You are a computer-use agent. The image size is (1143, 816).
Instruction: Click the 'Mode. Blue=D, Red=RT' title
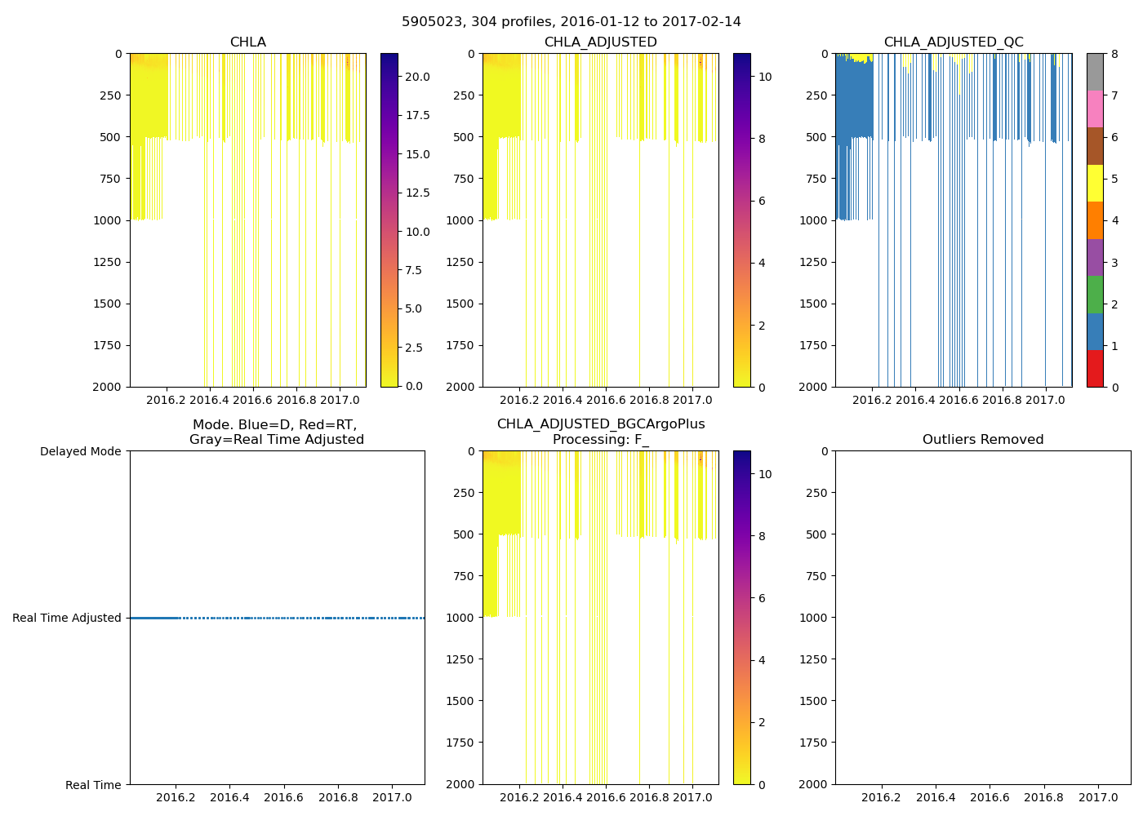coord(275,425)
